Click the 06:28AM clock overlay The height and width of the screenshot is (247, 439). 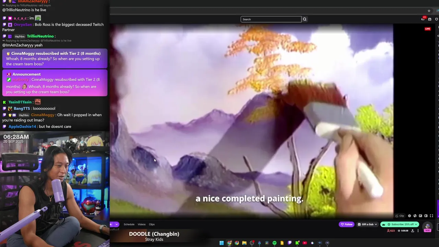click(x=16, y=137)
